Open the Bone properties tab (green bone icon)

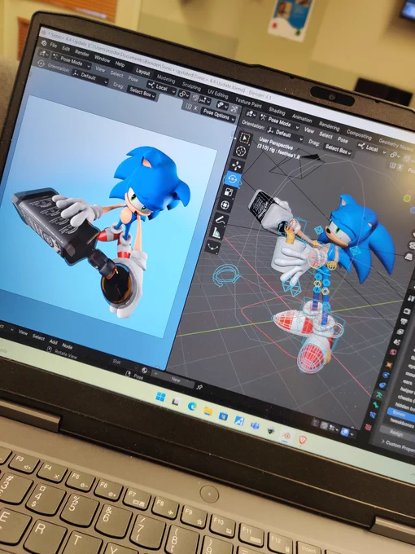point(376,405)
